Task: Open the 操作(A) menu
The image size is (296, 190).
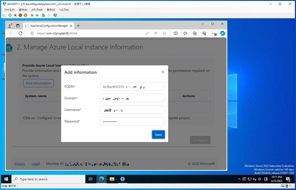Action: [23, 10]
